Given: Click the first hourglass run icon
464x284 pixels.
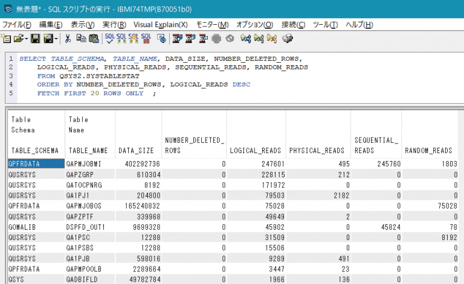Looking at the screenshot, I should pos(176,39).
